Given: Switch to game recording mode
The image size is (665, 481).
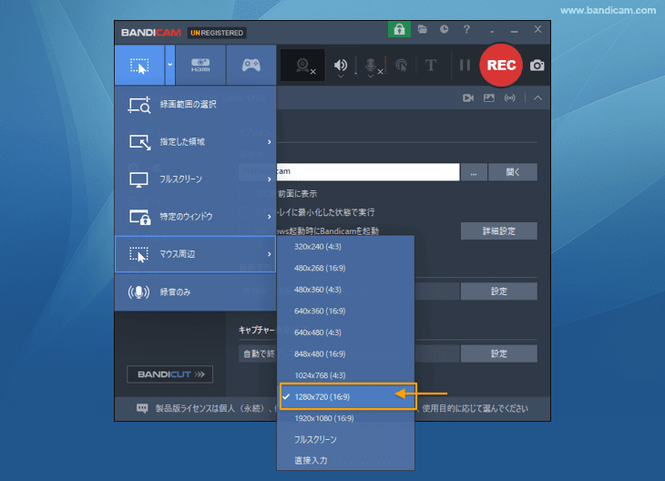Looking at the screenshot, I should click(251, 65).
